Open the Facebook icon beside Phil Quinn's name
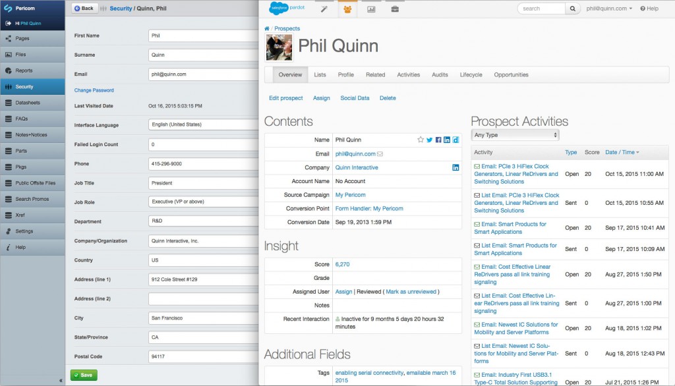 point(438,140)
